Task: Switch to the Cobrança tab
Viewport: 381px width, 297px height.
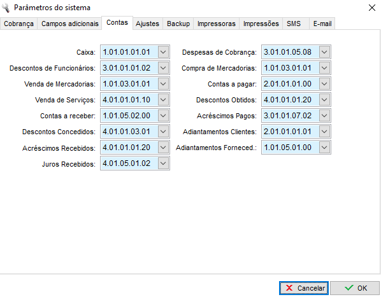Action: click(18, 24)
